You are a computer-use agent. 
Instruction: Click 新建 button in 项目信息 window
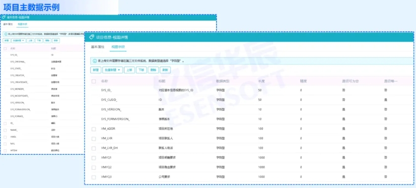[96, 70]
